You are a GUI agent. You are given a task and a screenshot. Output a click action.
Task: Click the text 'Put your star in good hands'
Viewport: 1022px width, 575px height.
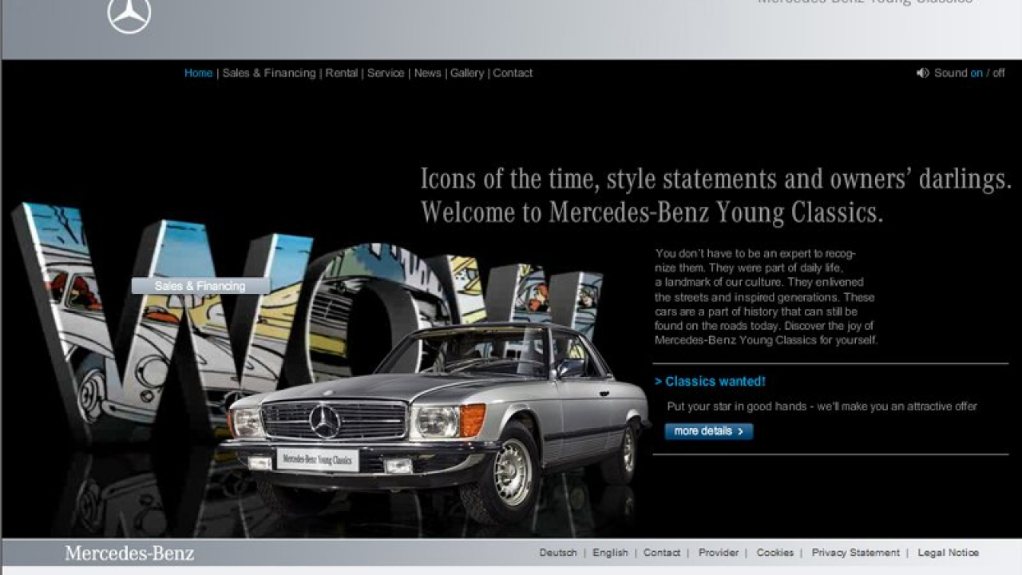(x=737, y=406)
